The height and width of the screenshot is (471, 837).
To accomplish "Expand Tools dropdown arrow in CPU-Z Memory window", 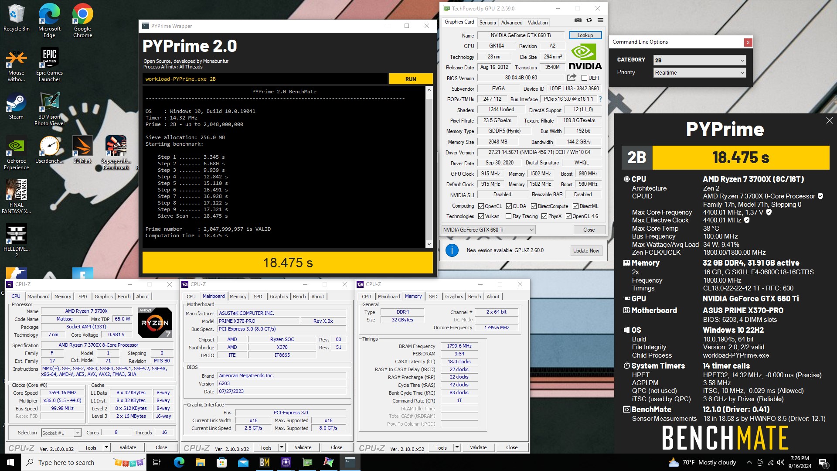I will pyautogui.click(x=456, y=447).
